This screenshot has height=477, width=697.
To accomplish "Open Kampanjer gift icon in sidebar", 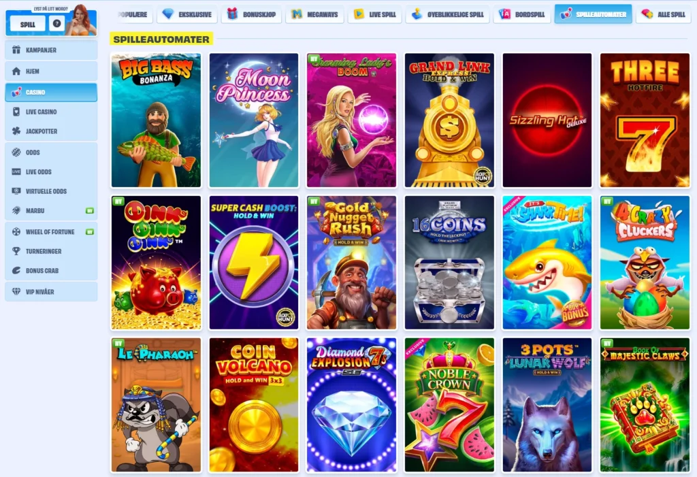I will pyautogui.click(x=16, y=50).
